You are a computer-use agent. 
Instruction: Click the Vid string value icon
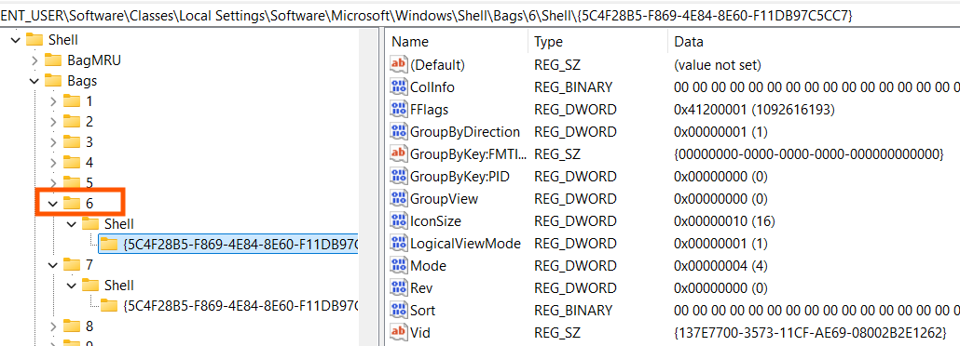399,333
